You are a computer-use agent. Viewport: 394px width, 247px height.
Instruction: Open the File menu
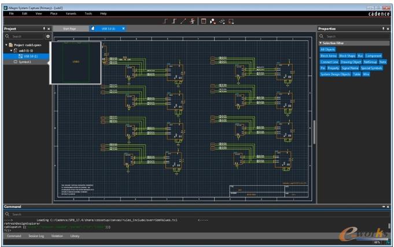[x=12, y=13]
